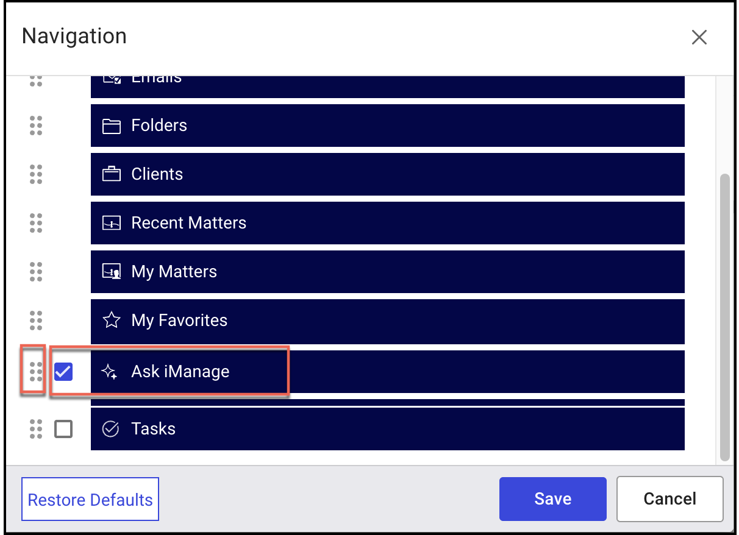
Task: Click the Tasks checkmark icon
Action: tap(110, 428)
